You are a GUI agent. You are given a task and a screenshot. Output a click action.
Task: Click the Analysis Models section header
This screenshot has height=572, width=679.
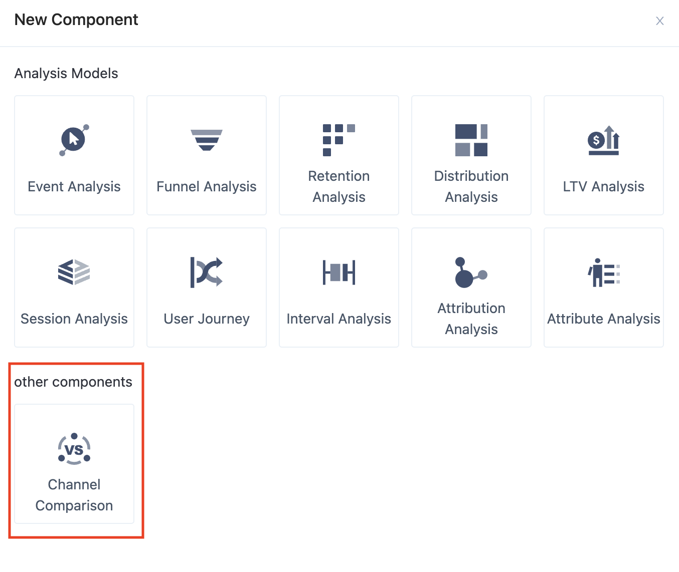(x=66, y=73)
